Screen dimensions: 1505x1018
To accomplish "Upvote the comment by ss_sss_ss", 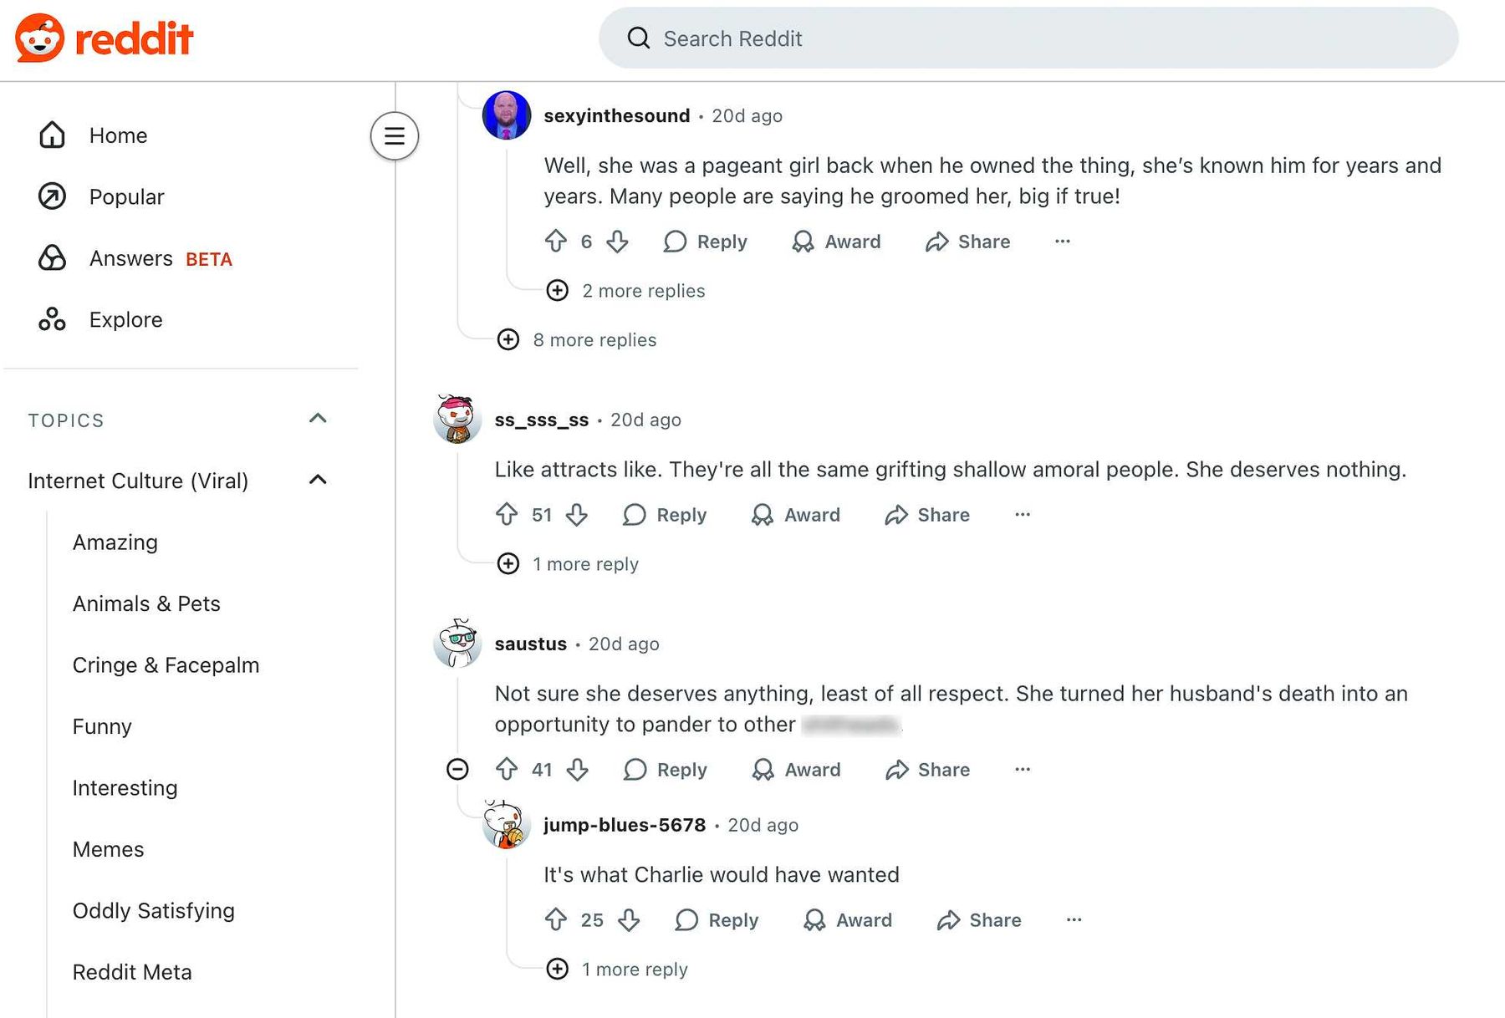I will click(x=507, y=515).
